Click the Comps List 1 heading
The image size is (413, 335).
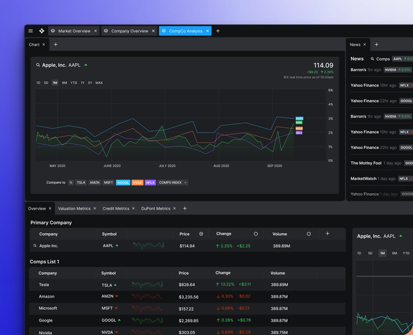pyautogui.click(x=45, y=261)
